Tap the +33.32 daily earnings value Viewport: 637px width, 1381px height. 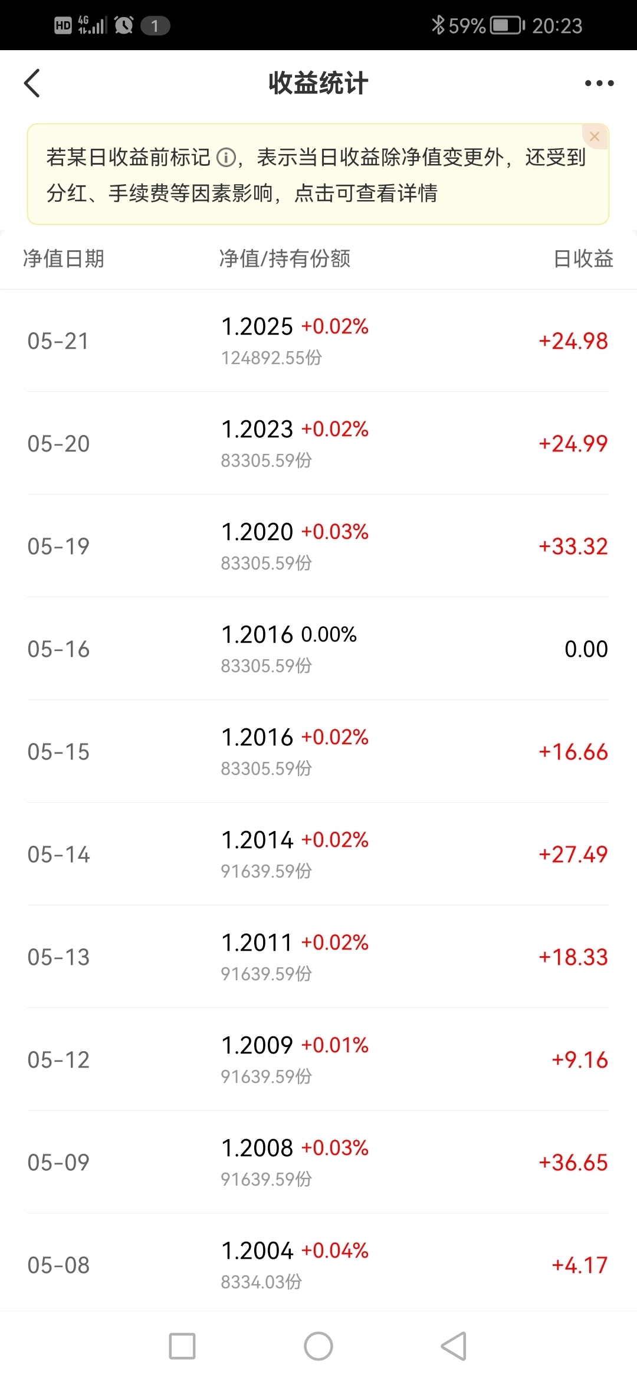573,546
